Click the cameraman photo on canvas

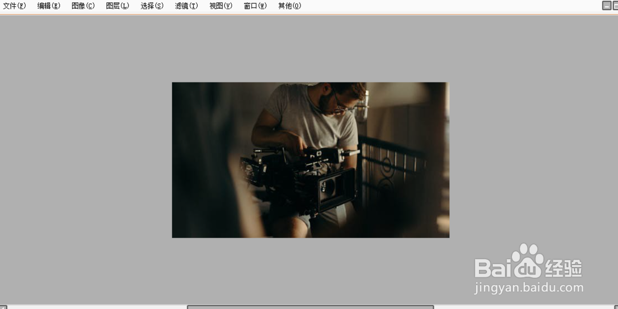[311, 160]
